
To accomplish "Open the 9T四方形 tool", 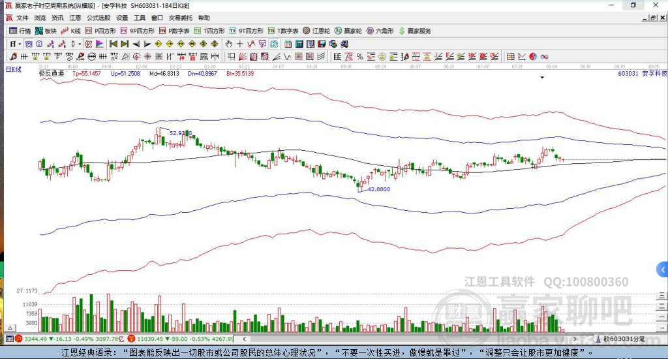I will [246, 31].
